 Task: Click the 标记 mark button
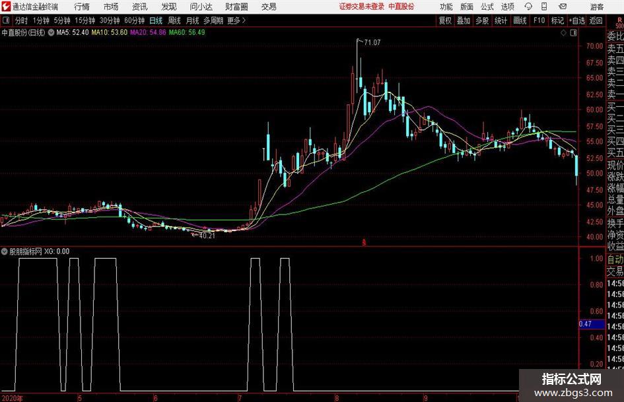(557, 20)
